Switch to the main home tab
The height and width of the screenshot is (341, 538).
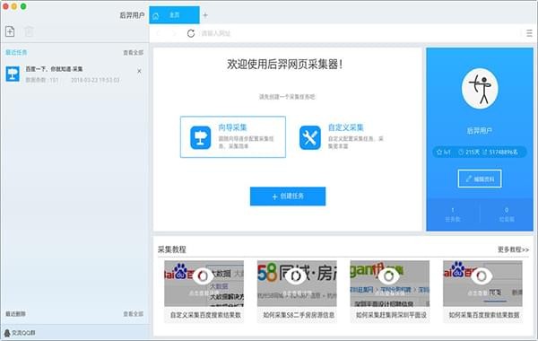pyautogui.click(x=174, y=15)
